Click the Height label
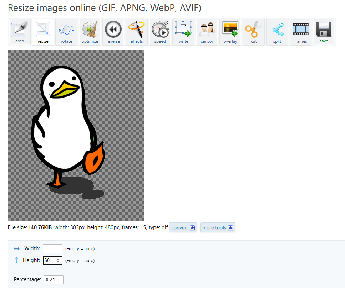The width and height of the screenshot is (345, 288). [31, 260]
